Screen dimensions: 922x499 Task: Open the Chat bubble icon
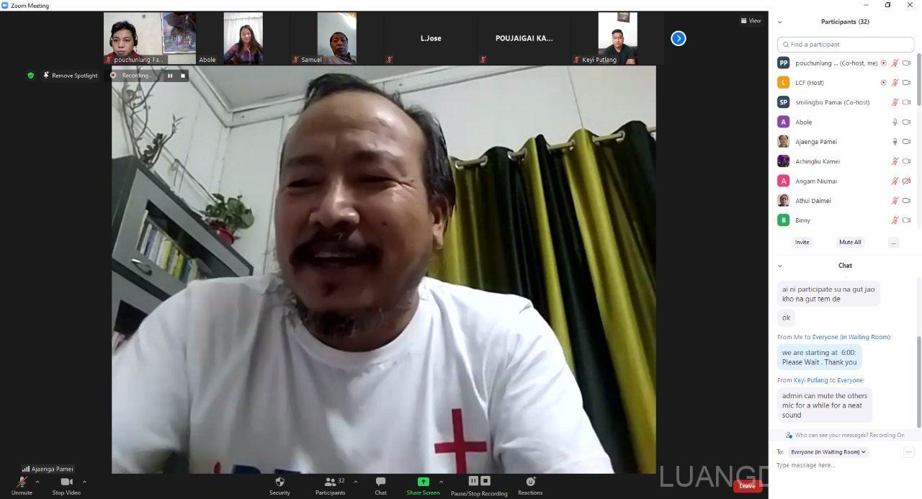(x=380, y=482)
